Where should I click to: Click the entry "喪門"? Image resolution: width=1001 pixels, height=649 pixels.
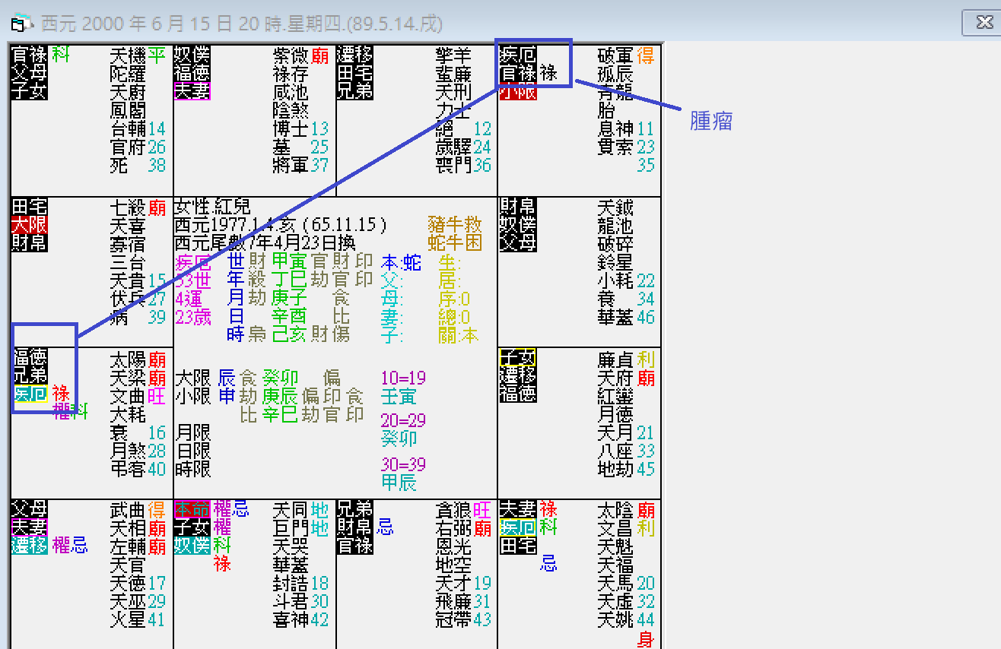453,165
